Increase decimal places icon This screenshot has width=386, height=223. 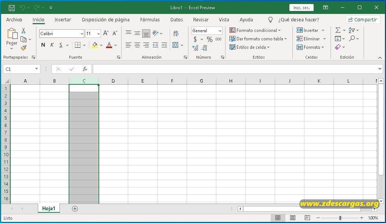coord(195,48)
